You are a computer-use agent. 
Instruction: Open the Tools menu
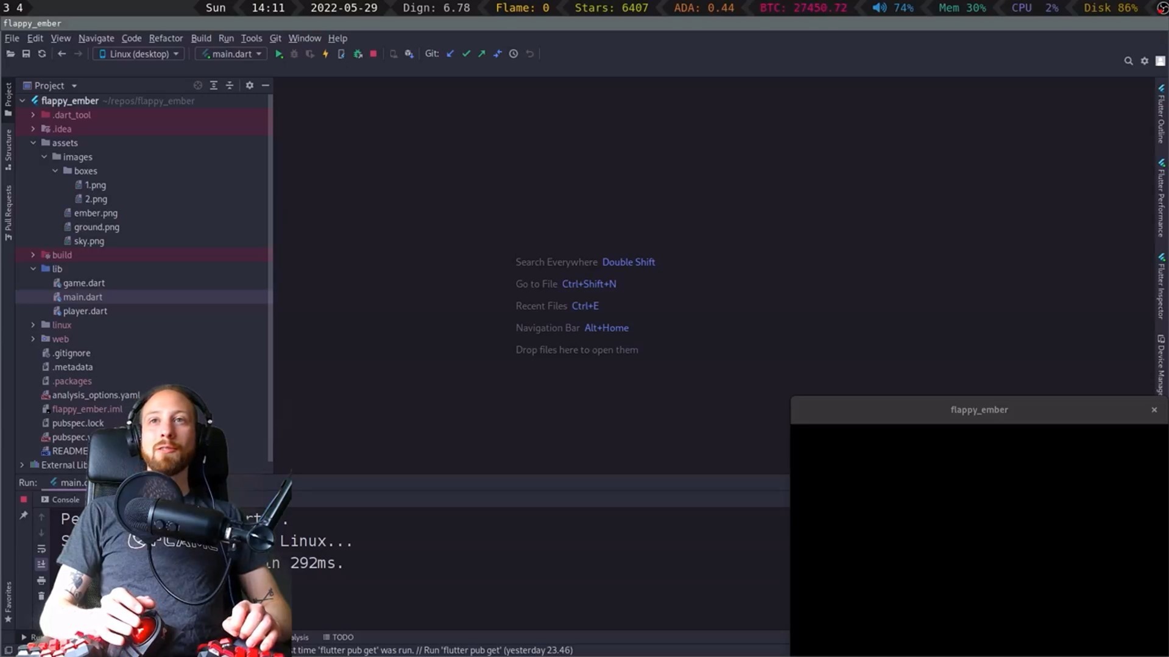coord(251,38)
